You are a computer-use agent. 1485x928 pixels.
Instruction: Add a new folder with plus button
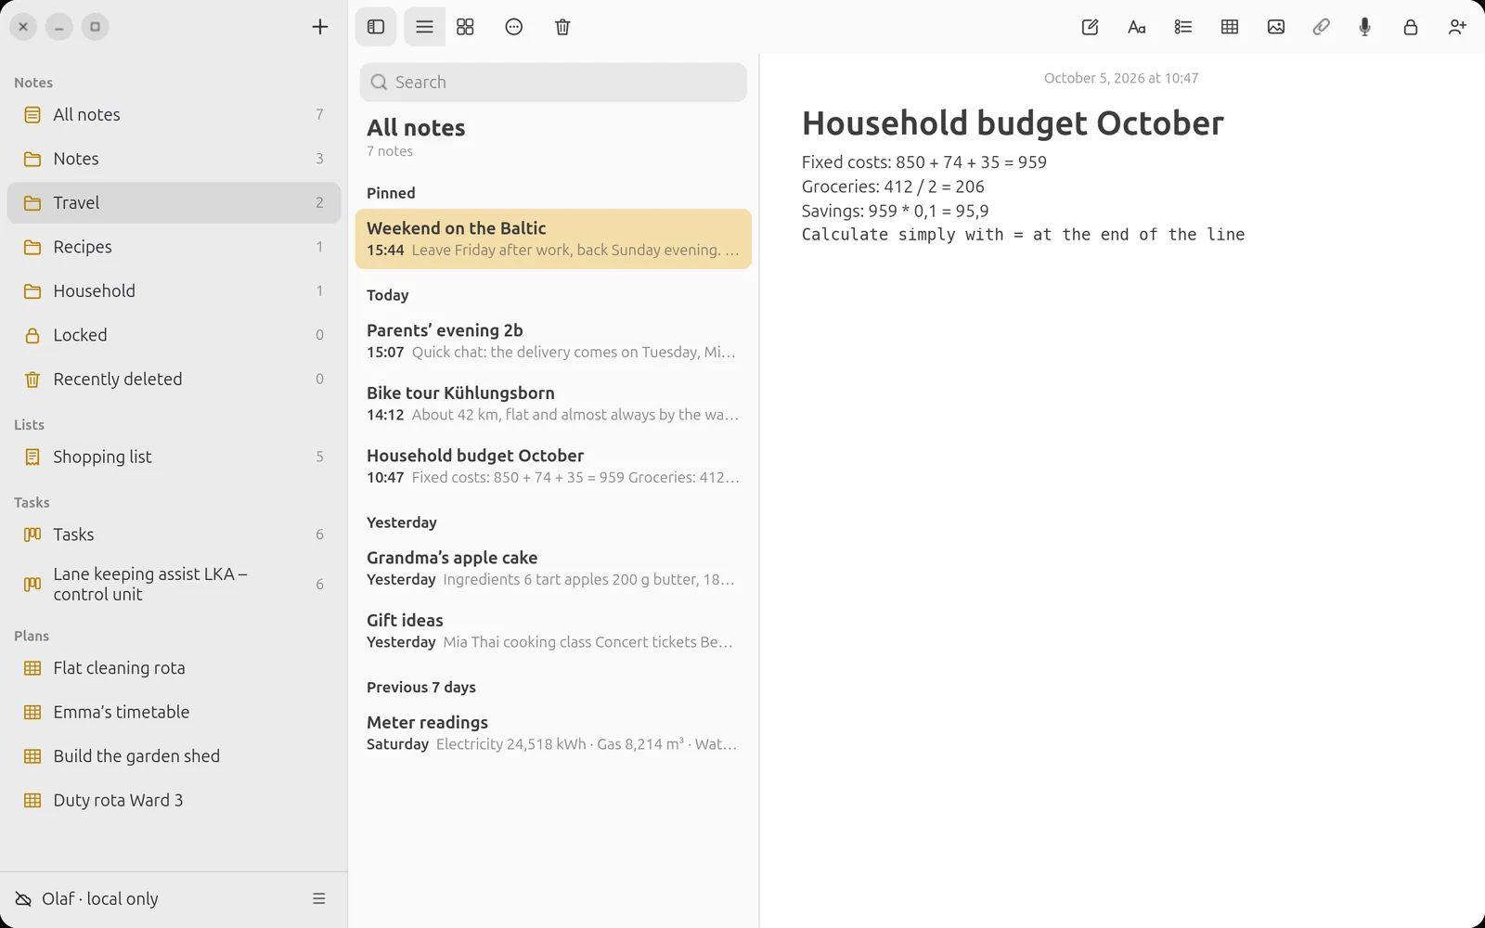(320, 27)
